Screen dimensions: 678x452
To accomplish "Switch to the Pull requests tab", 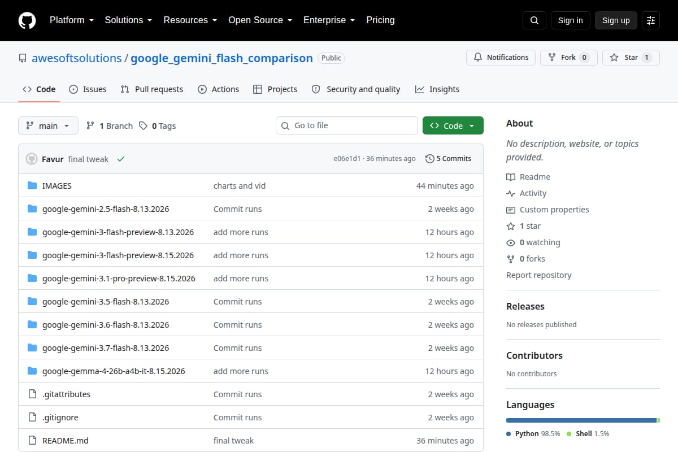I will click(152, 89).
